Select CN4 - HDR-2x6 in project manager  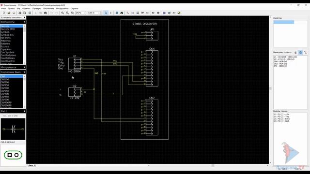click(280, 61)
